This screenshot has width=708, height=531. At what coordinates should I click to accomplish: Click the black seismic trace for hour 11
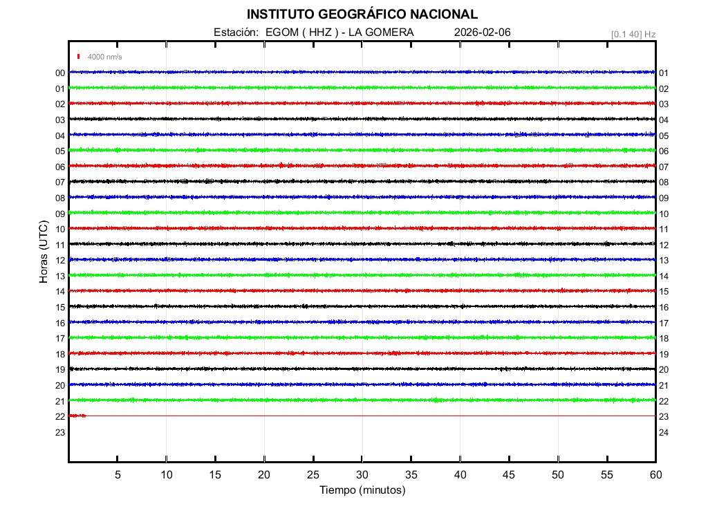[x=362, y=244]
